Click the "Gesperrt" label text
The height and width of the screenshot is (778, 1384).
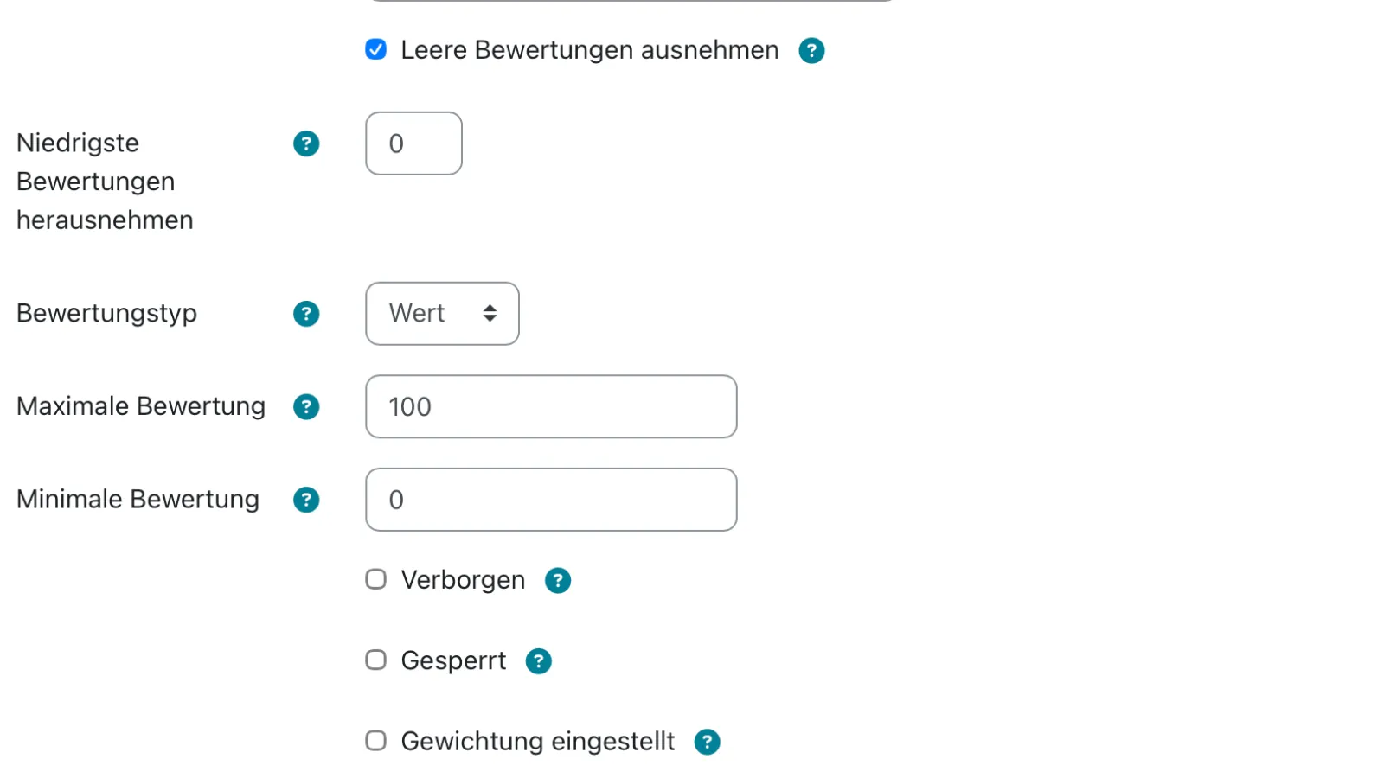tap(452, 660)
